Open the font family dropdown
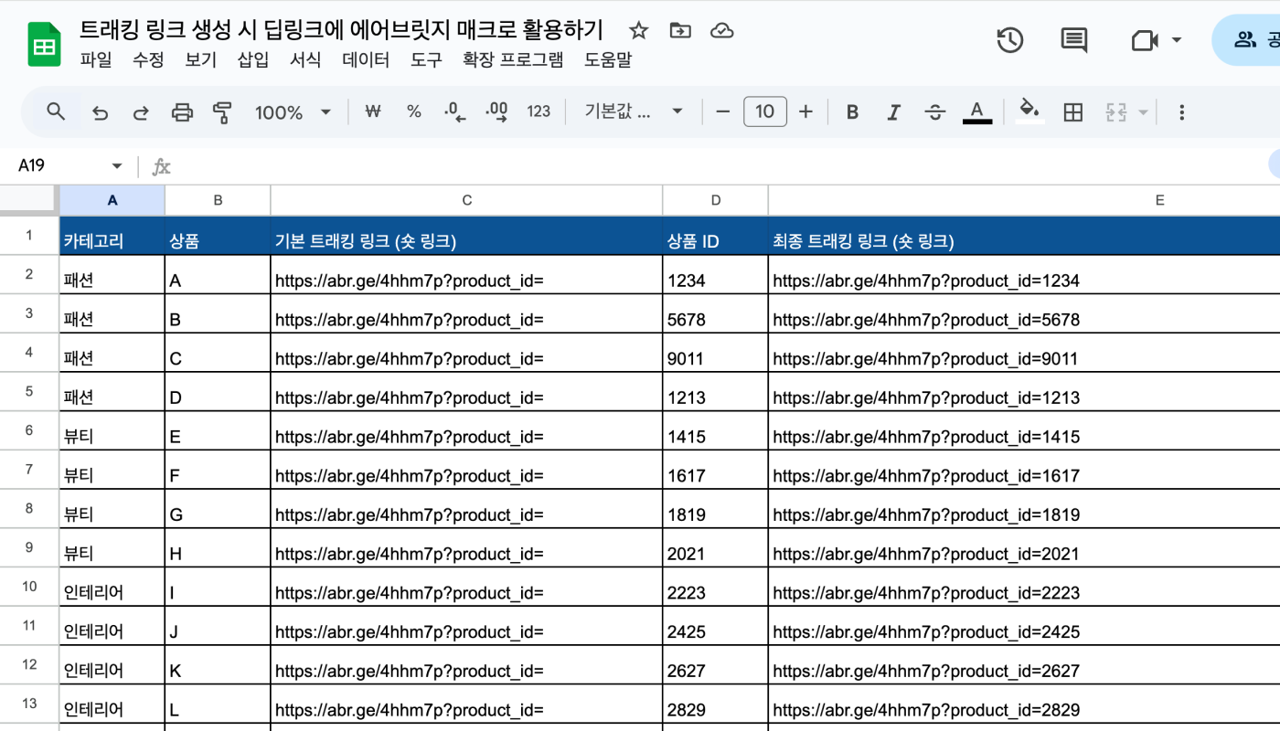Viewport: 1280px width, 731px height. (x=634, y=112)
